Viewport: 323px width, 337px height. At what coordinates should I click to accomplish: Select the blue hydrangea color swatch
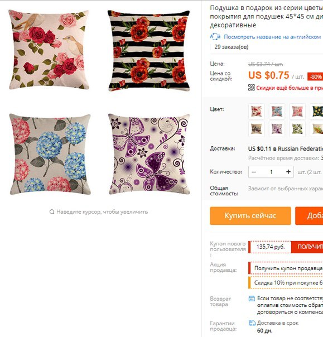[277, 112]
